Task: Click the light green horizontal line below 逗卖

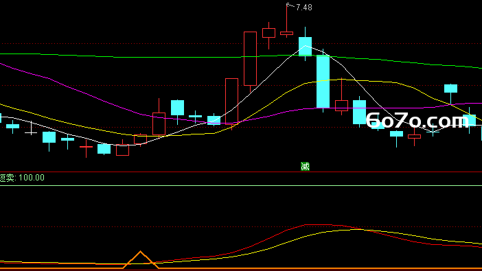Action: tap(241, 185)
